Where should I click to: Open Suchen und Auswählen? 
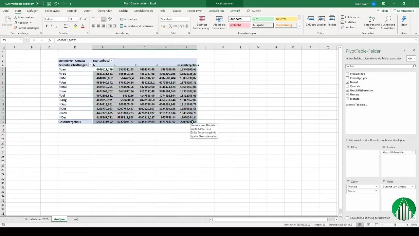tap(388, 22)
